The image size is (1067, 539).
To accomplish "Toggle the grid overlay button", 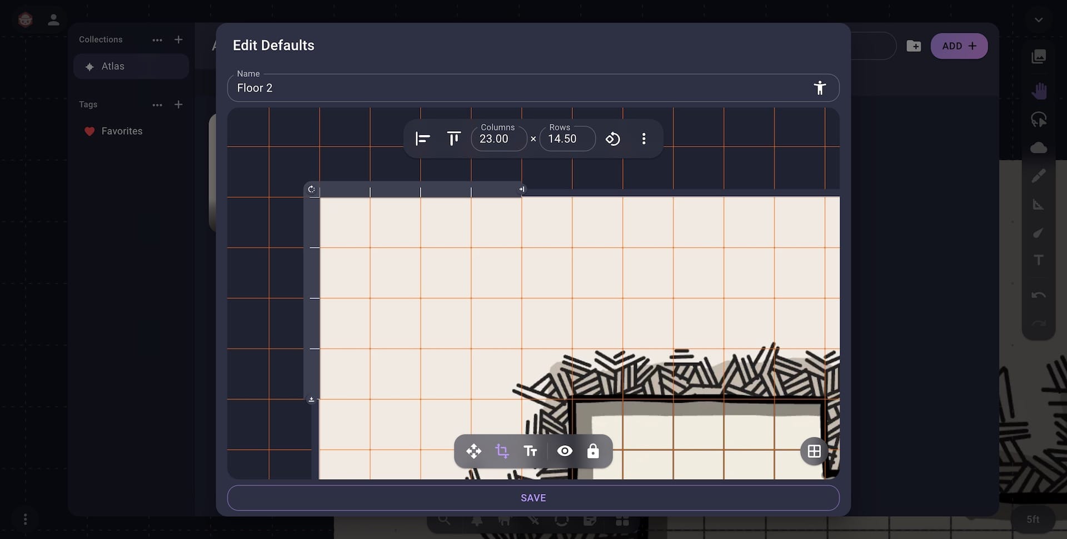I will [814, 451].
